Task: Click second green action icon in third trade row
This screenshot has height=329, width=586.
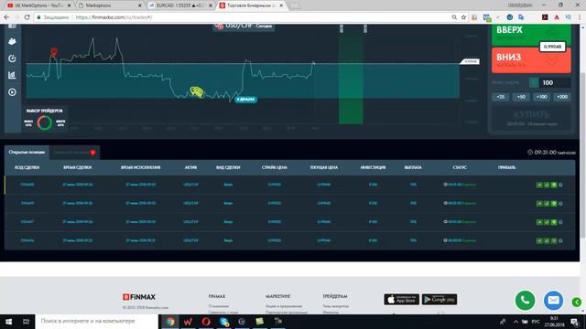Action: coord(547,222)
